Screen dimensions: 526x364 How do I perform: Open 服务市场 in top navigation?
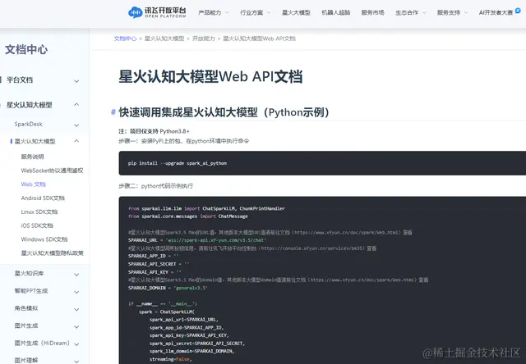tap(372, 13)
